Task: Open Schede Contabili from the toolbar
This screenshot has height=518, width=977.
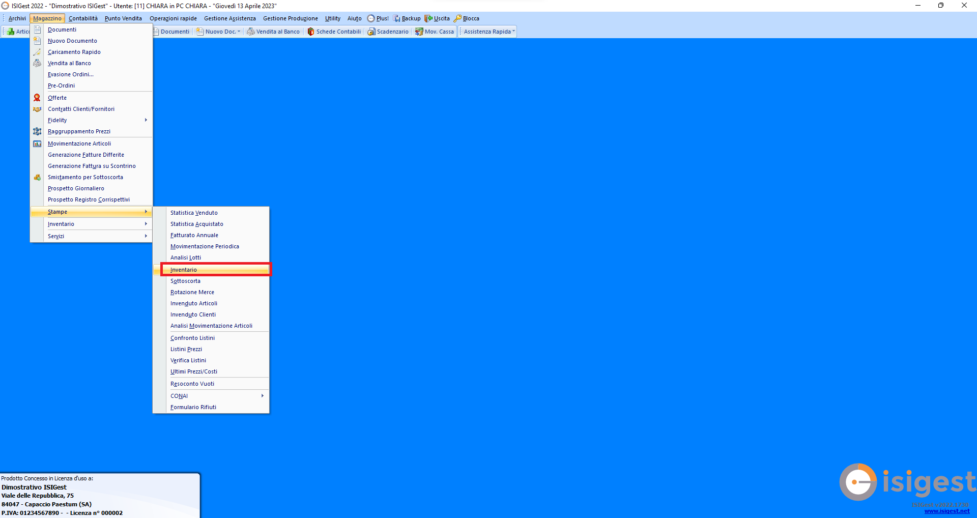Action: (x=334, y=32)
